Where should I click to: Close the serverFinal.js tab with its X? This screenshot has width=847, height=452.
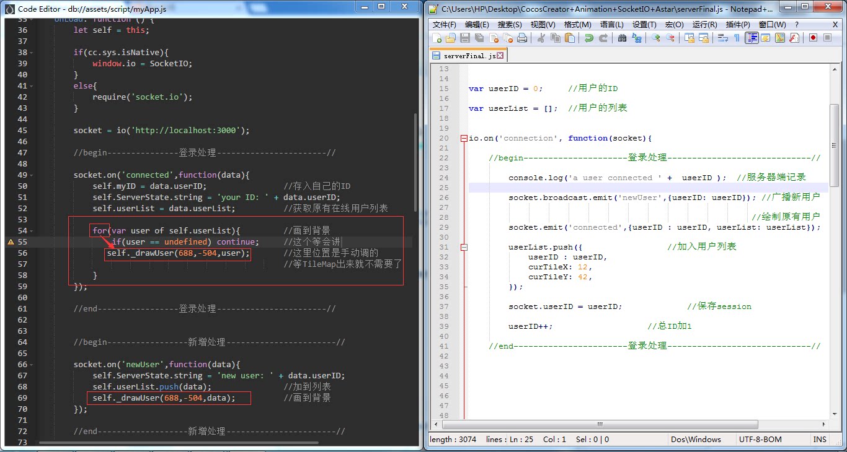point(500,56)
